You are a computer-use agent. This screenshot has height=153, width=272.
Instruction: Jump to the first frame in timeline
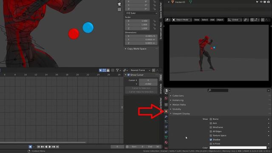(39, 147)
